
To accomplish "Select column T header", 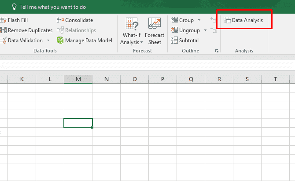I will (275, 79).
